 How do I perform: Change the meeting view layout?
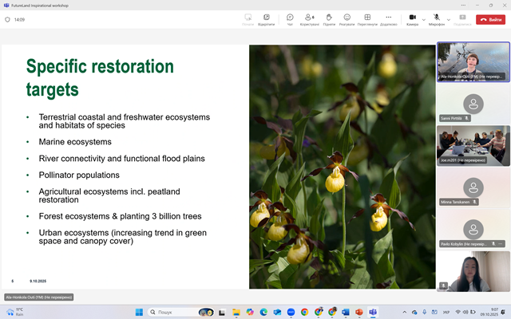pos(367,19)
